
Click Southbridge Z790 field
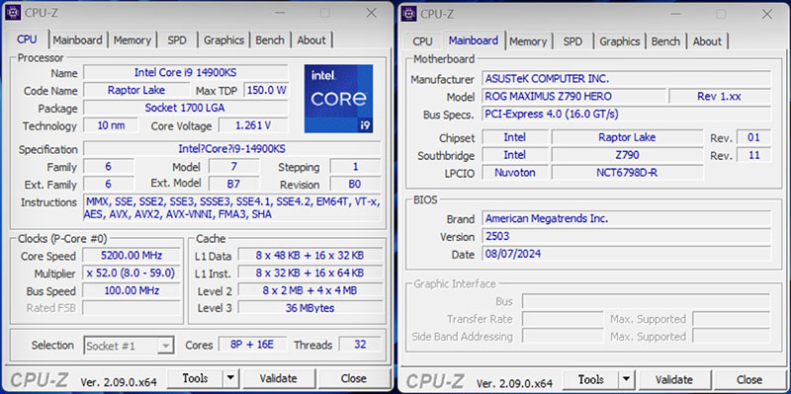click(x=627, y=155)
